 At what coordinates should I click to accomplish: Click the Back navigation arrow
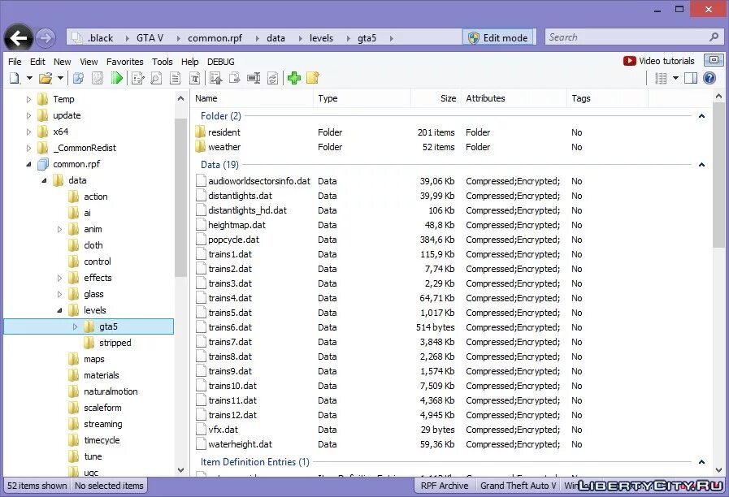tap(19, 37)
